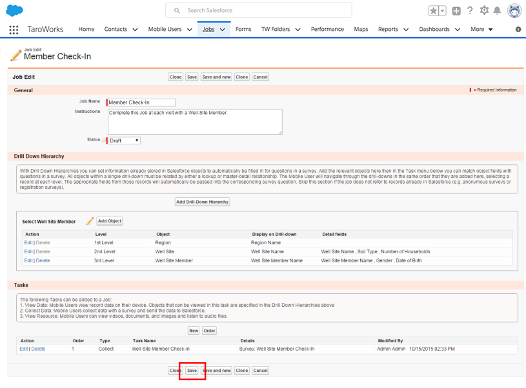
Task: Click Edit for the Well Site Member Check-In task
Action: click(24, 349)
